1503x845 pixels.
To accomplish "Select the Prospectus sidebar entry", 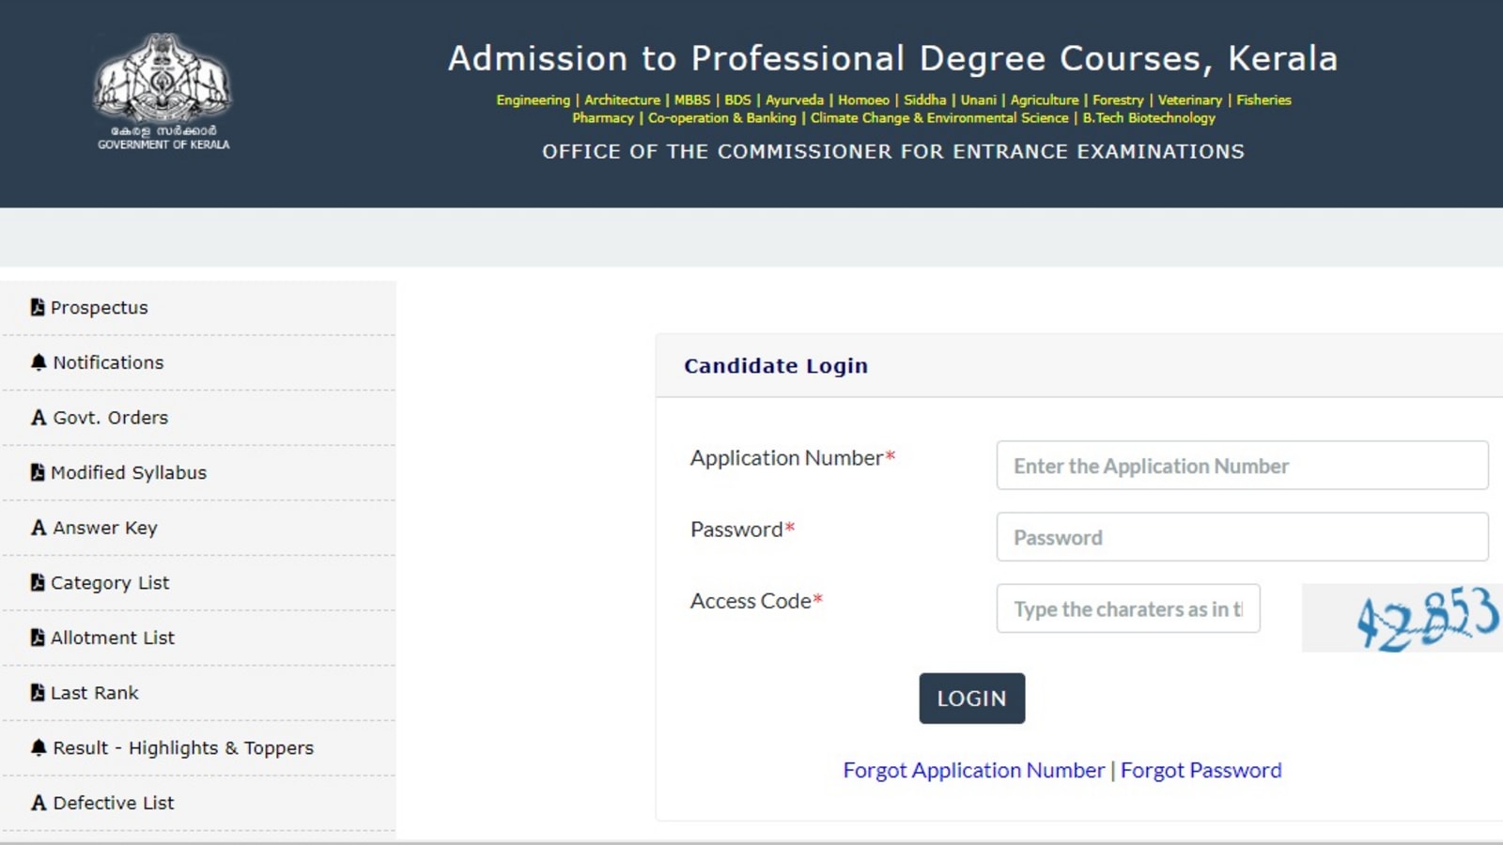I will pyautogui.click(x=99, y=307).
